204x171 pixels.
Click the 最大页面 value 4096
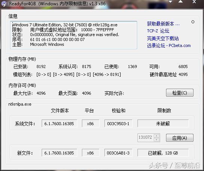(86, 93)
